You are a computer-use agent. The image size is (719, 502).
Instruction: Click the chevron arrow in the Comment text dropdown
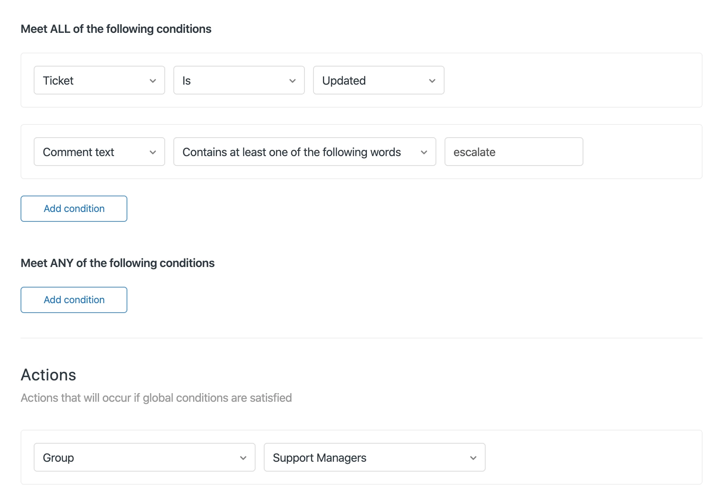click(153, 152)
